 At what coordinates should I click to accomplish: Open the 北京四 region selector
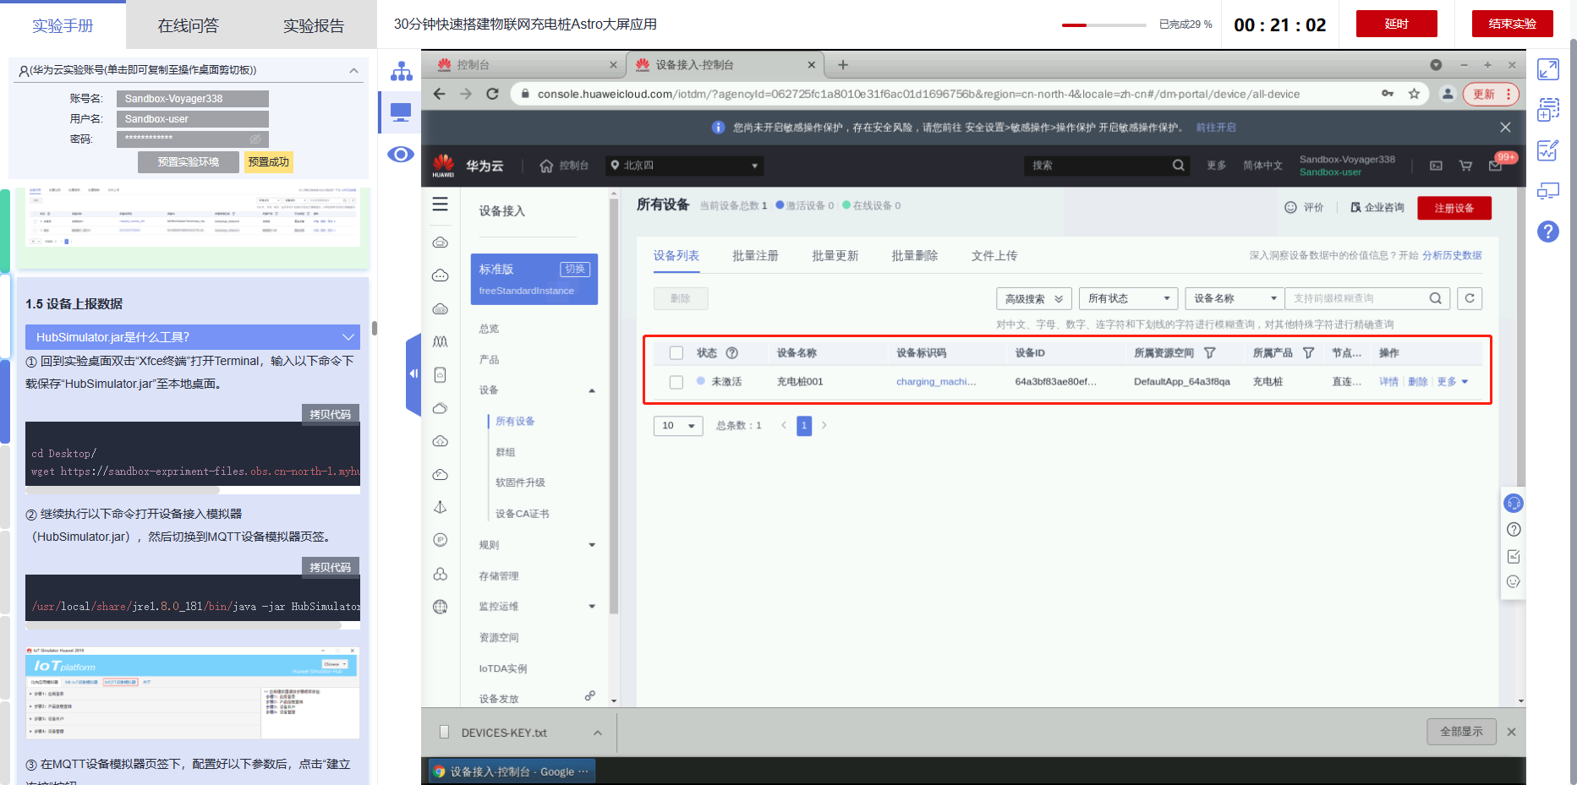pyautogui.click(x=685, y=166)
